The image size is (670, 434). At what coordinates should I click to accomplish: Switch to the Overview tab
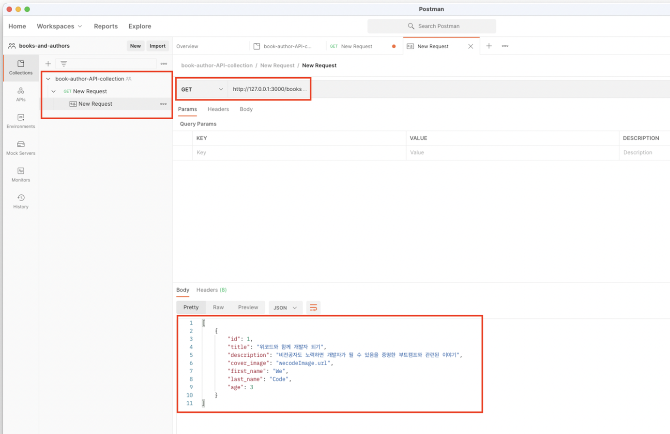187,46
